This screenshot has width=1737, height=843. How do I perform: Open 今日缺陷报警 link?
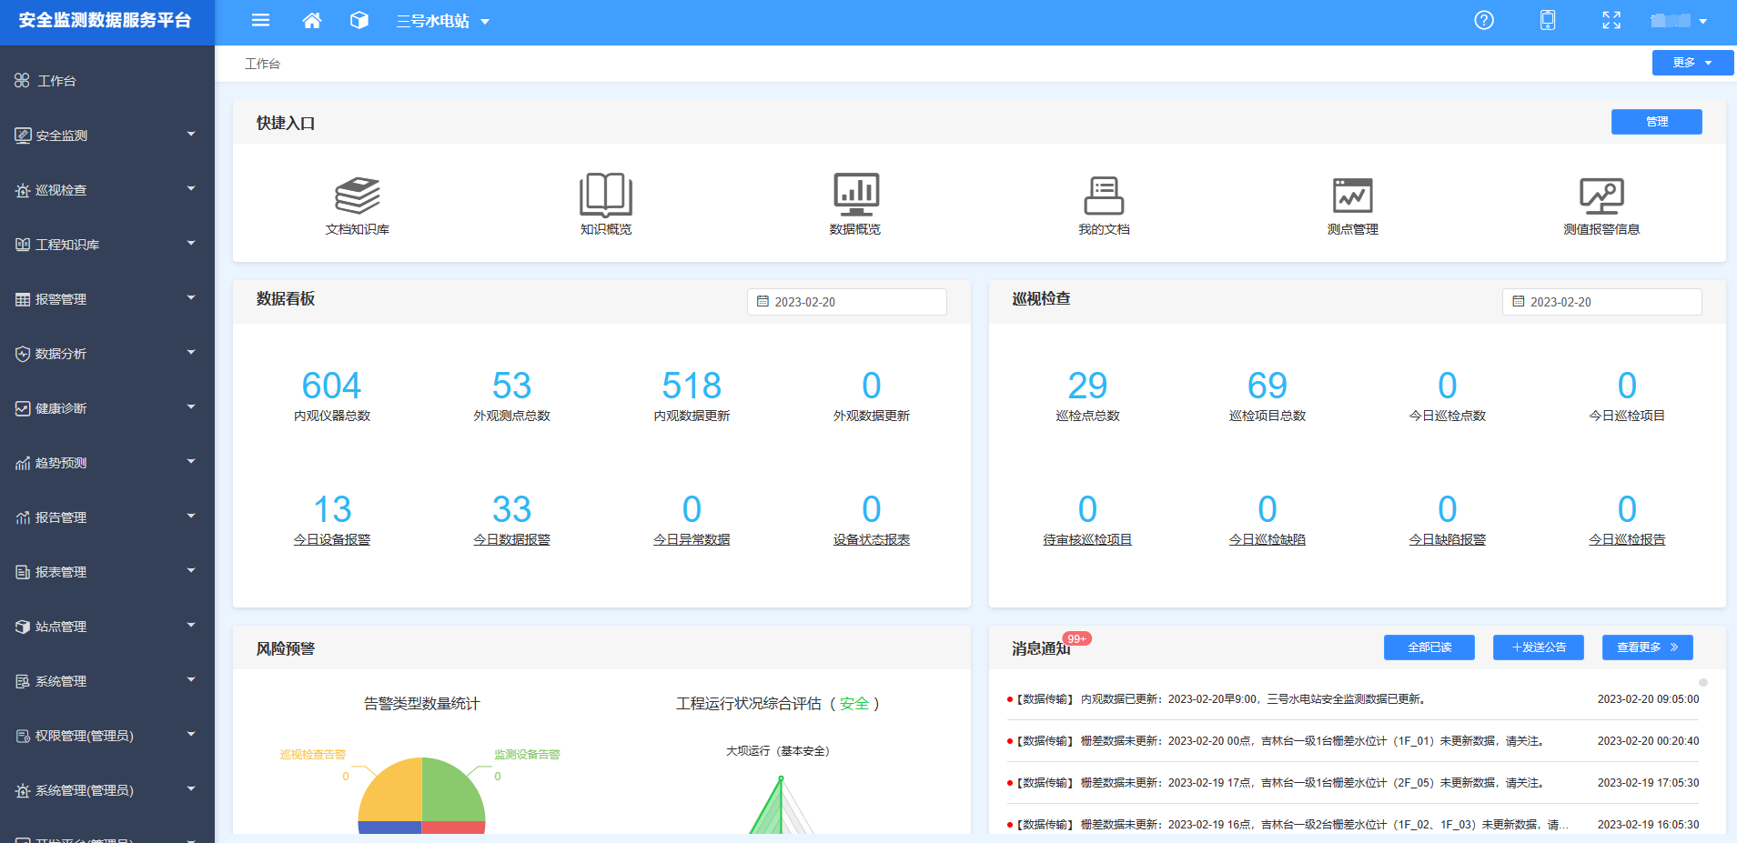pos(1448,539)
